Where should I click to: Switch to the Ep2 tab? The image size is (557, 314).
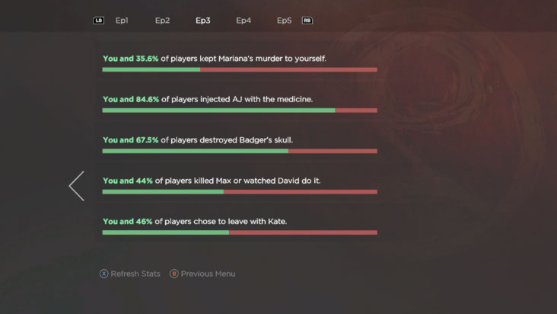click(162, 21)
